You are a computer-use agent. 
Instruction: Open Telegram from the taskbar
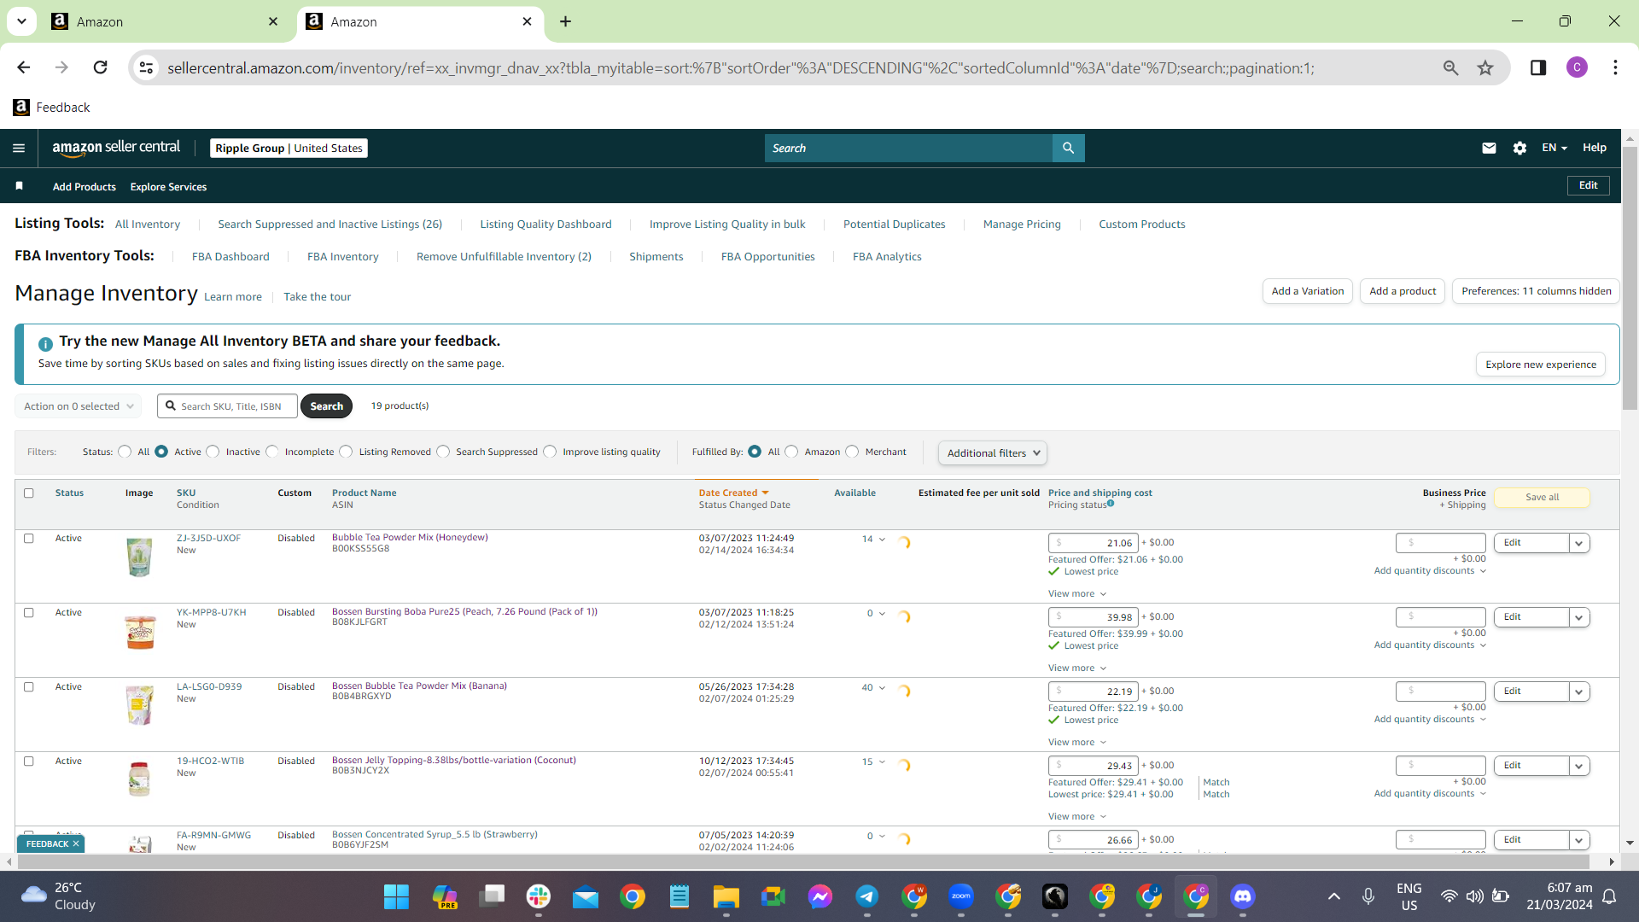pos(867,896)
